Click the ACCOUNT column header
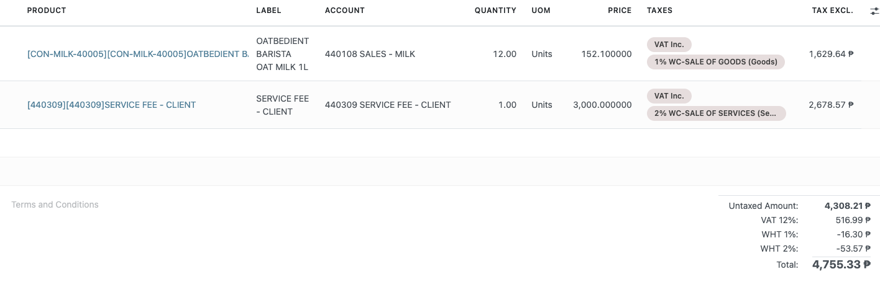This screenshot has width=880, height=282. pos(345,11)
